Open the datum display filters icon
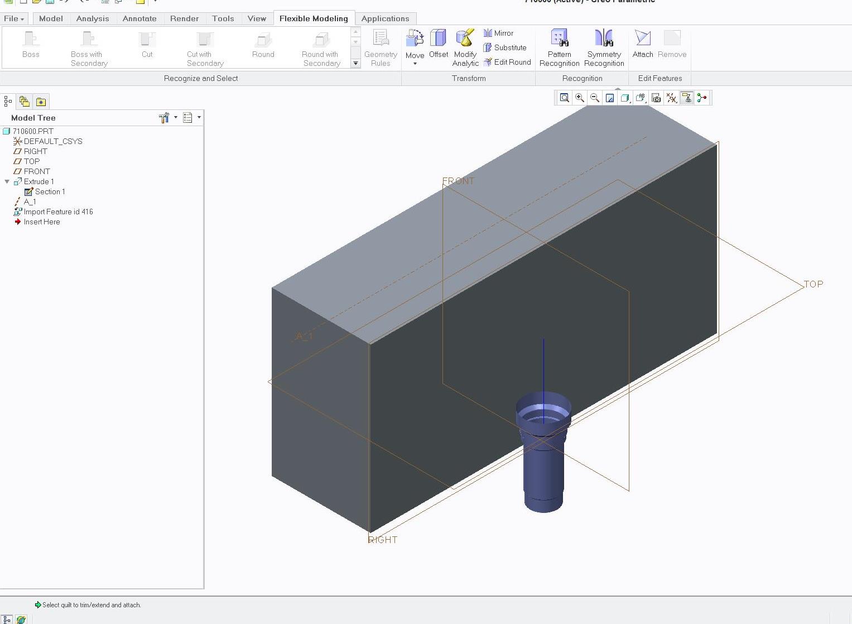 671,98
